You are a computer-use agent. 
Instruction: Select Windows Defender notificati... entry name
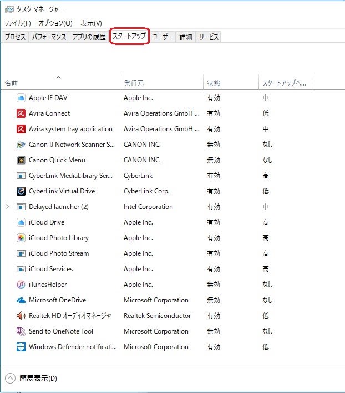73,347
